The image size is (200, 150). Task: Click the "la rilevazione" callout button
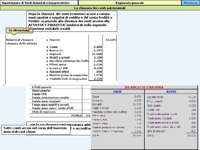19,30
